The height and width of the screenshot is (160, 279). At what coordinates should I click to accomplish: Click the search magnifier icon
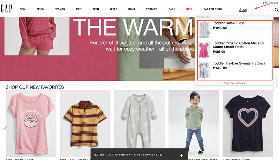click(x=276, y=10)
